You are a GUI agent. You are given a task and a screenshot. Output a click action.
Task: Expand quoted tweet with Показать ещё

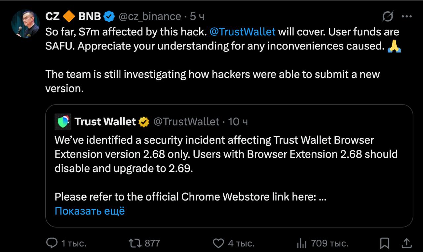(x=90, y=211)
